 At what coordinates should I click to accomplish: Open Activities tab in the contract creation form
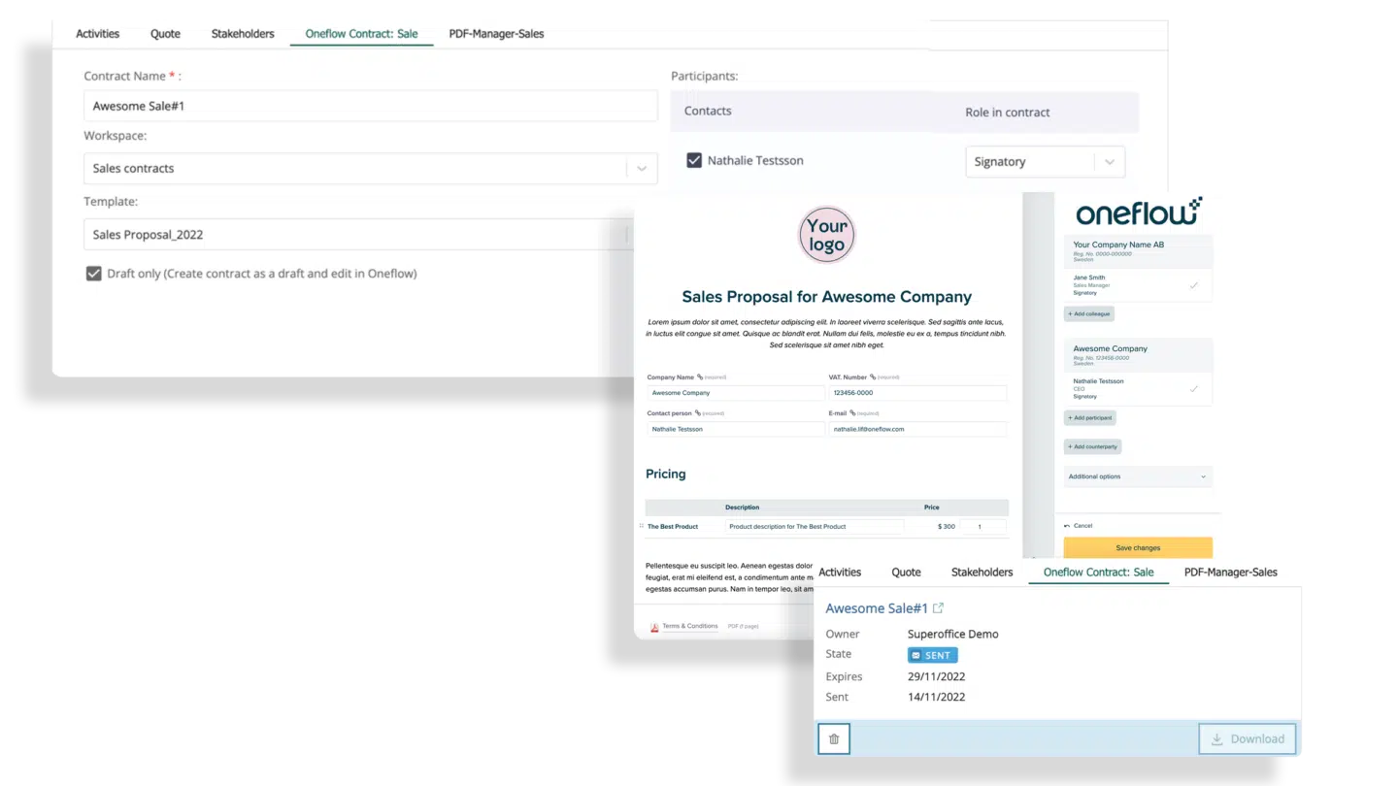97,34
